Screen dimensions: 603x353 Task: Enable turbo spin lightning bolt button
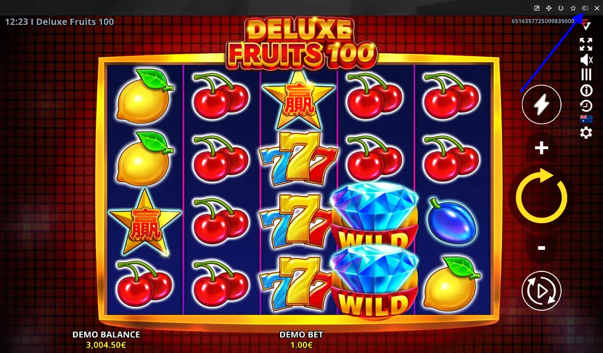pyautogui.click(x=541, y=104)
